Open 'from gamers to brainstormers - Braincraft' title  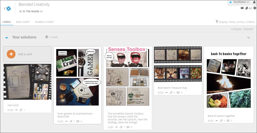pos(76,115)
